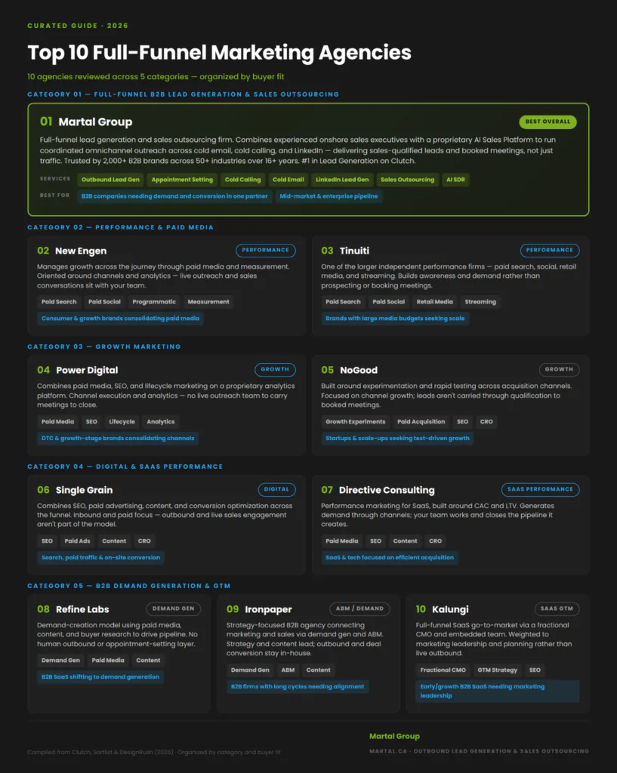Select the Outbound Lead Gen service tag

[x=110, y=180]
